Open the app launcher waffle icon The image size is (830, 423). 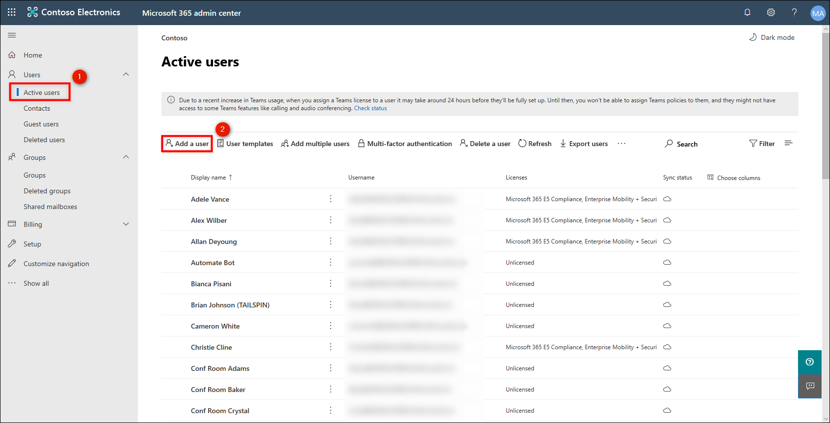pyautogui.click(x=12, y=12)
